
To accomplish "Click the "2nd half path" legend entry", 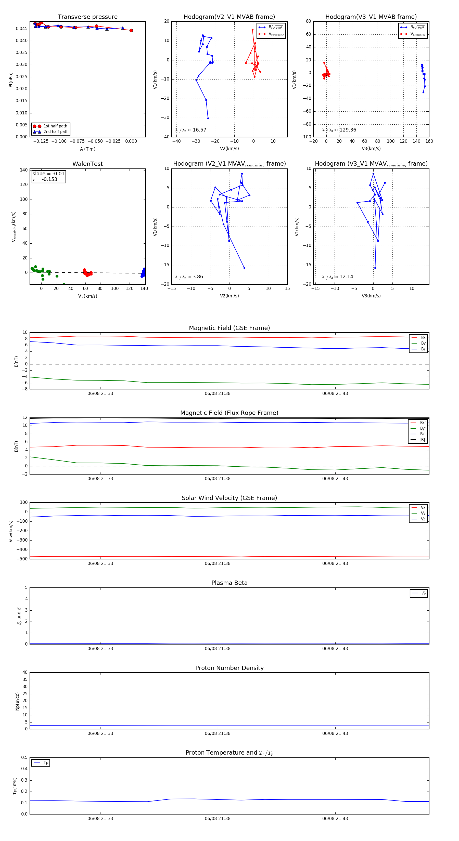I will click(x=51, y=132).
